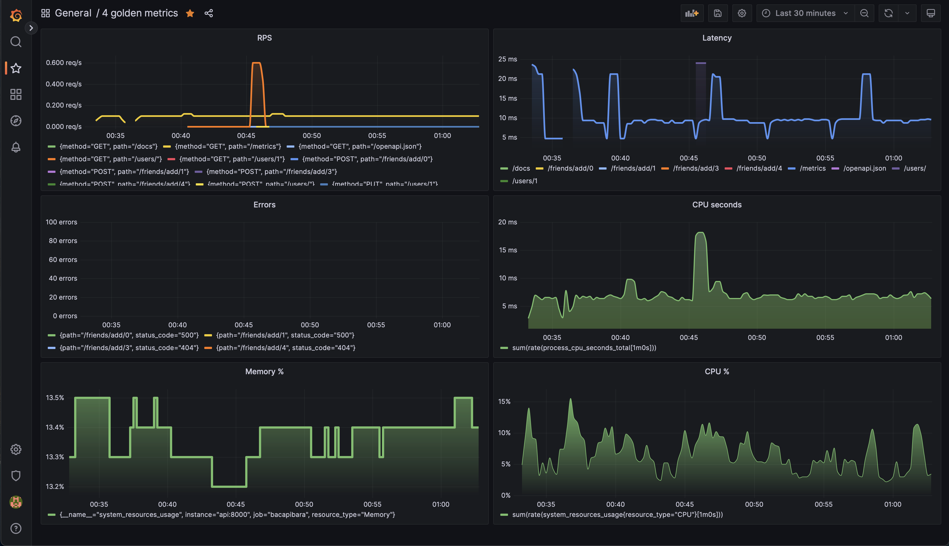
Task: Click /docs color swatch in Latency legend
Action: tap(504, 169)
